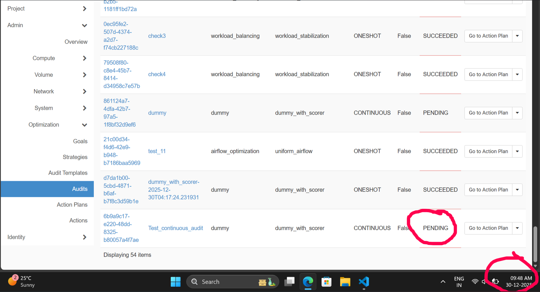This screenshot has width=540, height=292.
Task: Select Strategies under Optimization
Action: (x=75, y=157)
